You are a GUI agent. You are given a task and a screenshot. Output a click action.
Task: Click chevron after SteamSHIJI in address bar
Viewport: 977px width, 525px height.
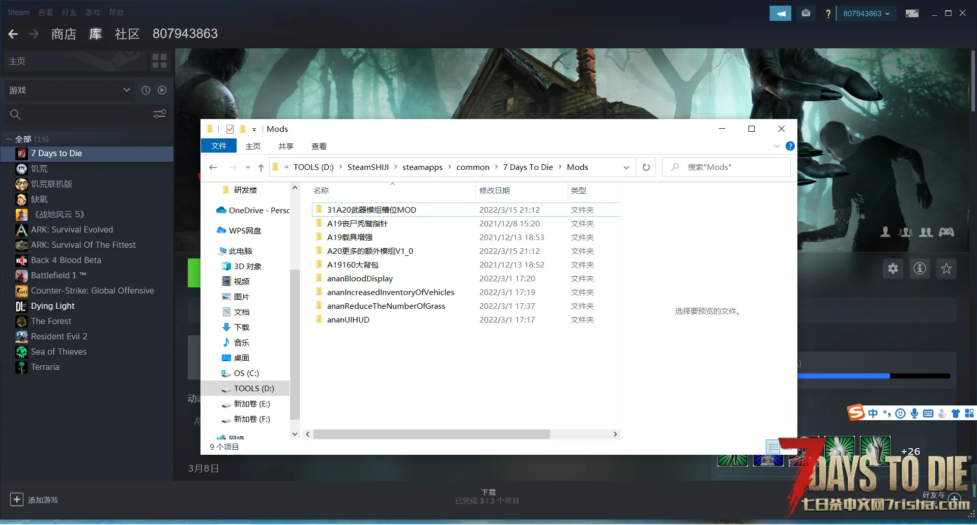(x=395, y=167)
